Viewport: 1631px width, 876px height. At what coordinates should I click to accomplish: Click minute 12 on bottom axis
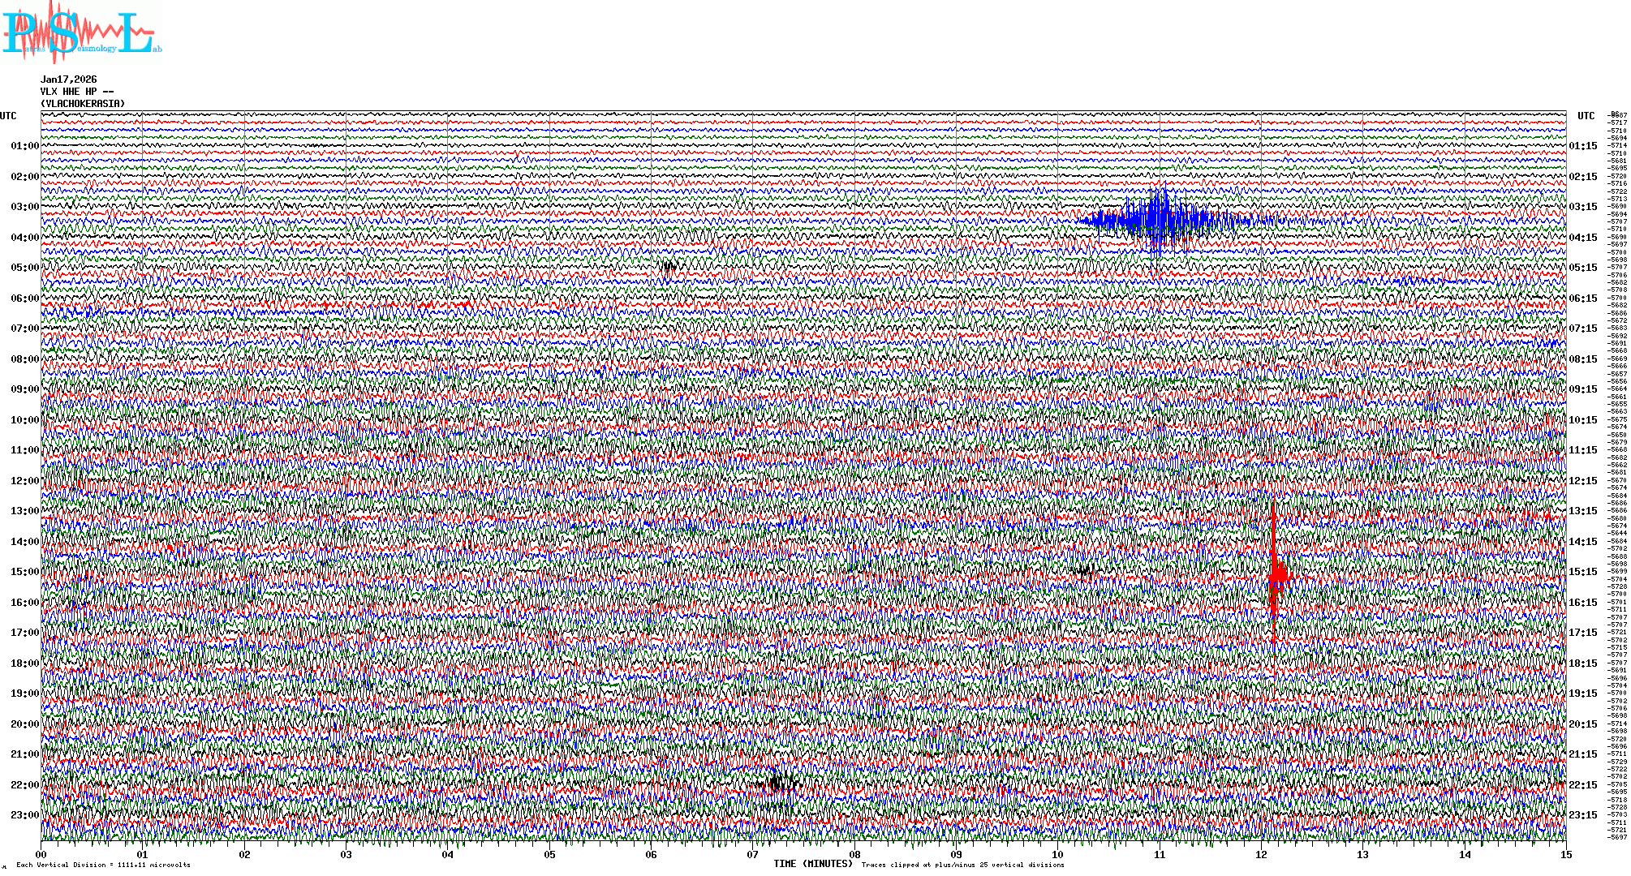(1261, 854)
